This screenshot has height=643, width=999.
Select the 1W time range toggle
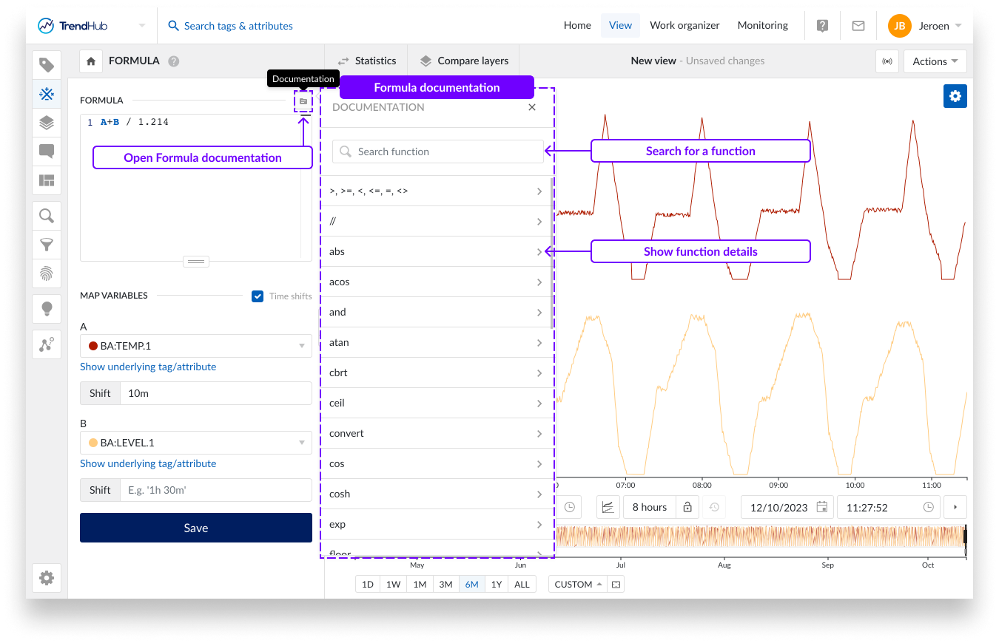point(393,584)
